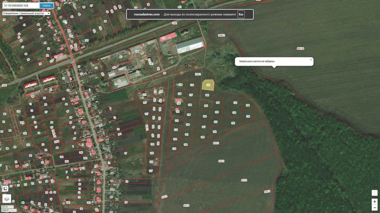Activate the area measurement tool
This screenshot has height=213, width=380.
(x=5, y=188)
